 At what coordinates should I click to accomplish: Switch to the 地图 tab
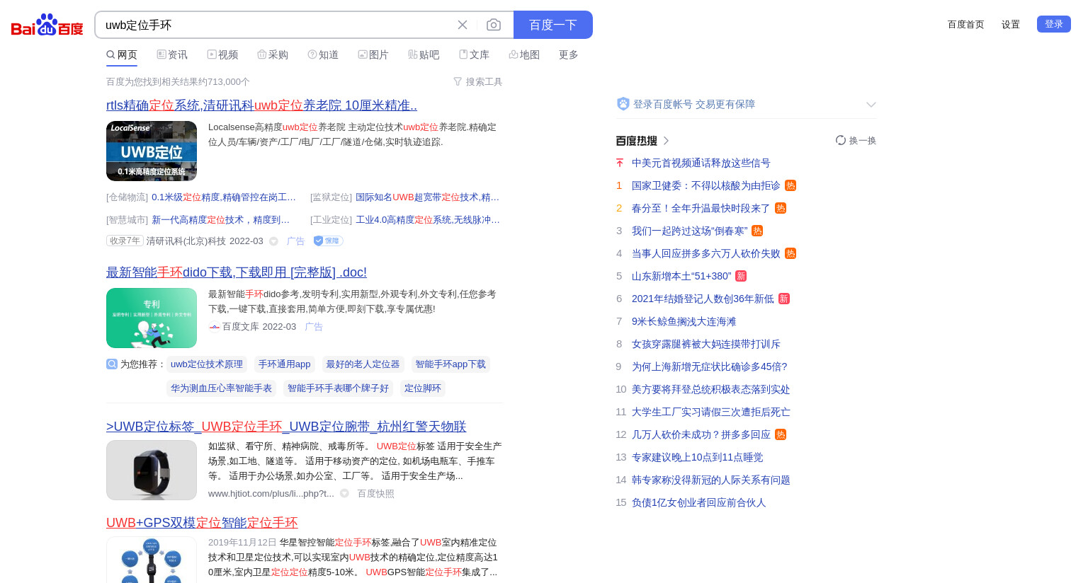524,54
